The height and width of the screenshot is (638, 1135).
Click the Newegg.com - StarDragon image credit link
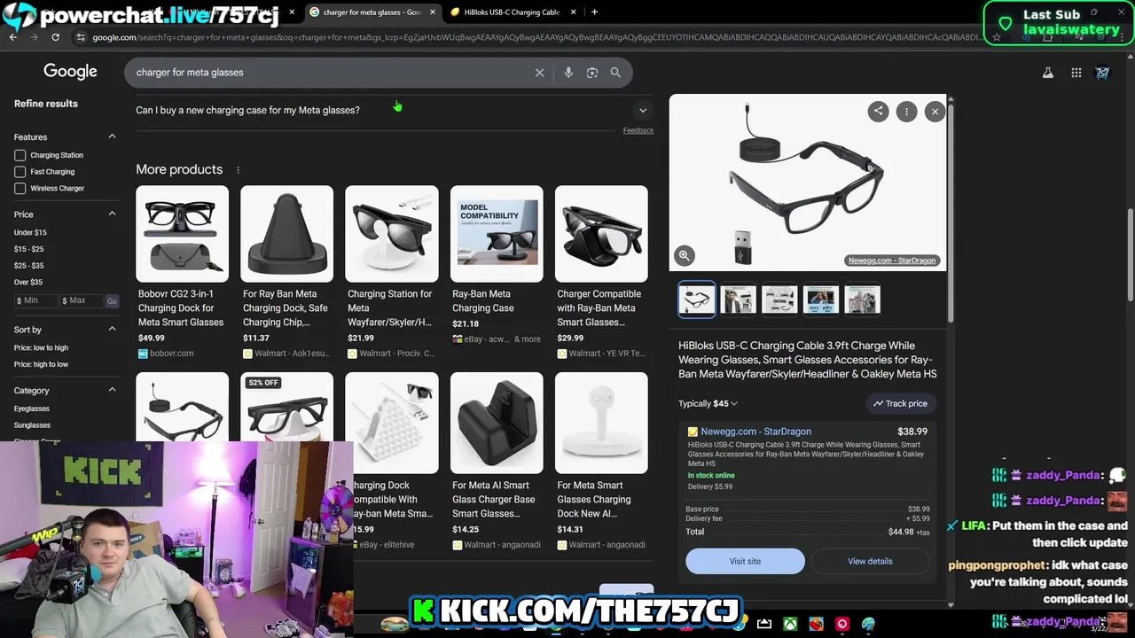click(891, 261)
